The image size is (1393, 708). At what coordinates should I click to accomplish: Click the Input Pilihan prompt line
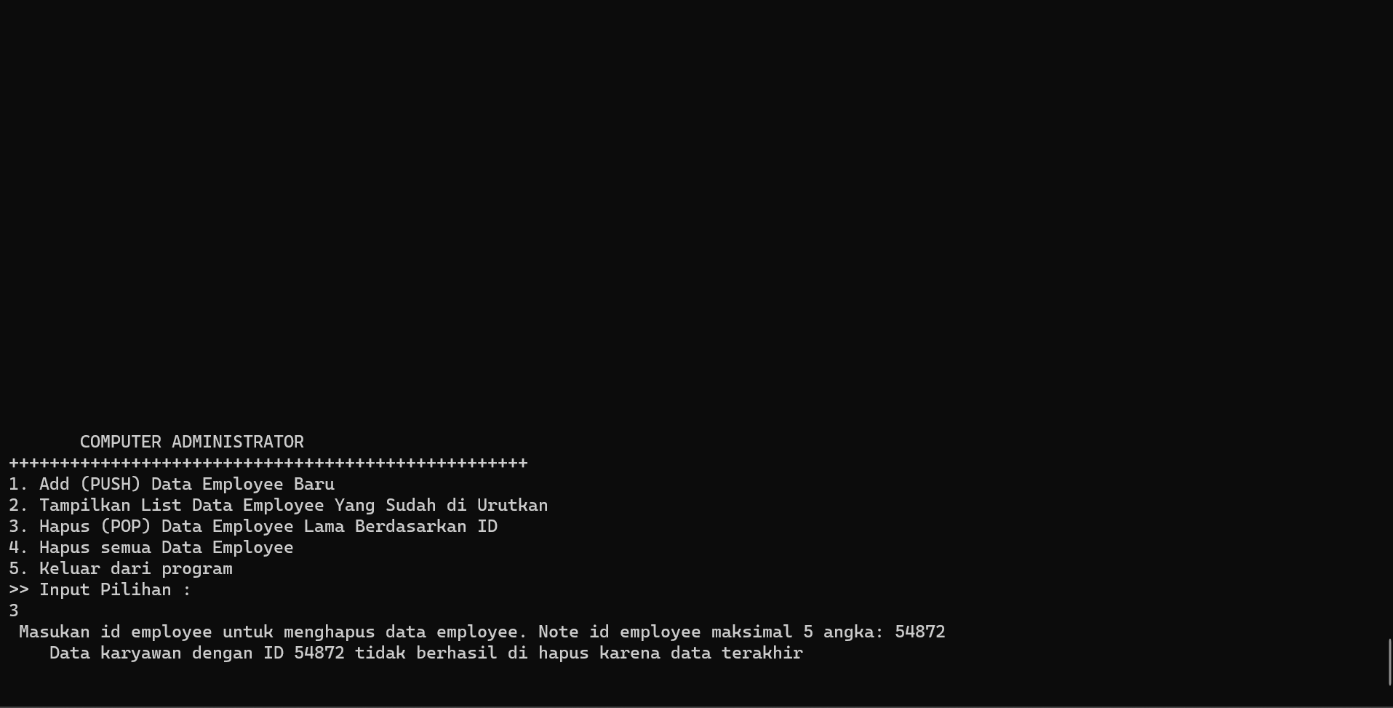[100, 589]
